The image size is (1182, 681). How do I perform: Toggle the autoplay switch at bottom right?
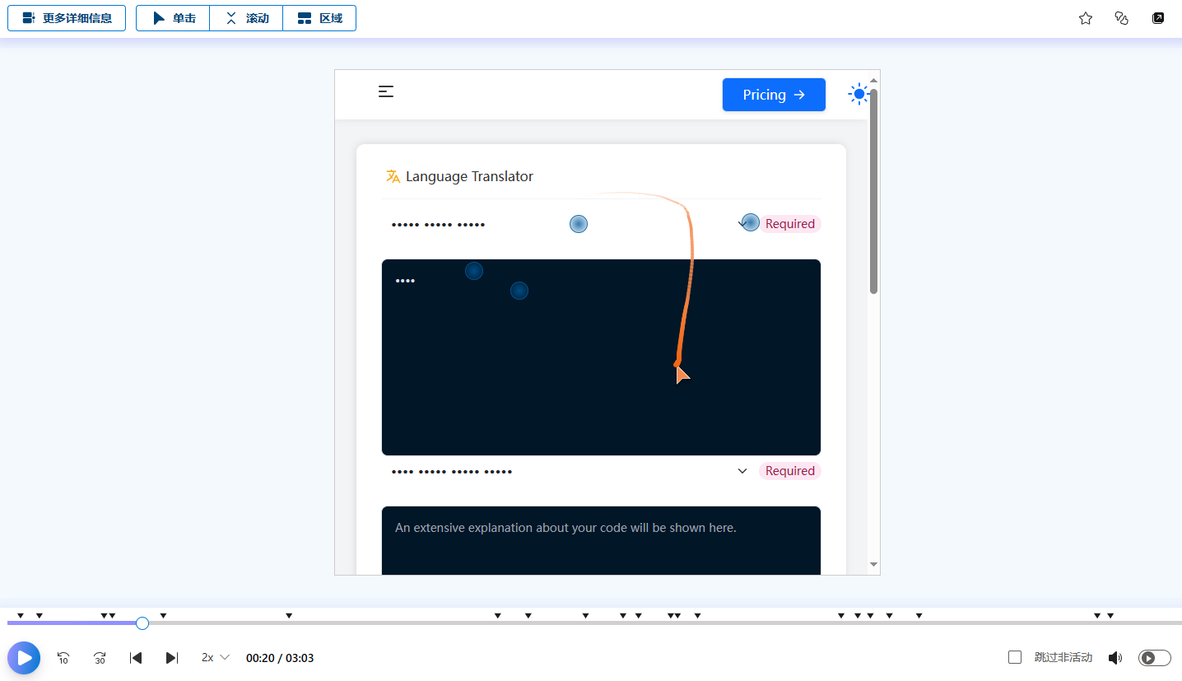click(x=1154, y=658)
